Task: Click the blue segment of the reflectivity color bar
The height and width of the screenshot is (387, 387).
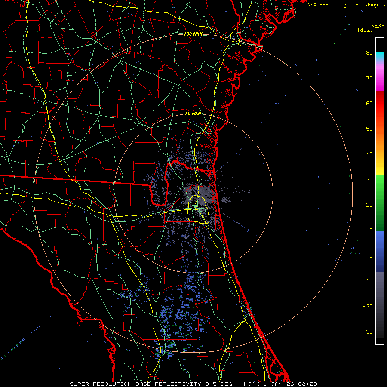Action: [380, 251]
